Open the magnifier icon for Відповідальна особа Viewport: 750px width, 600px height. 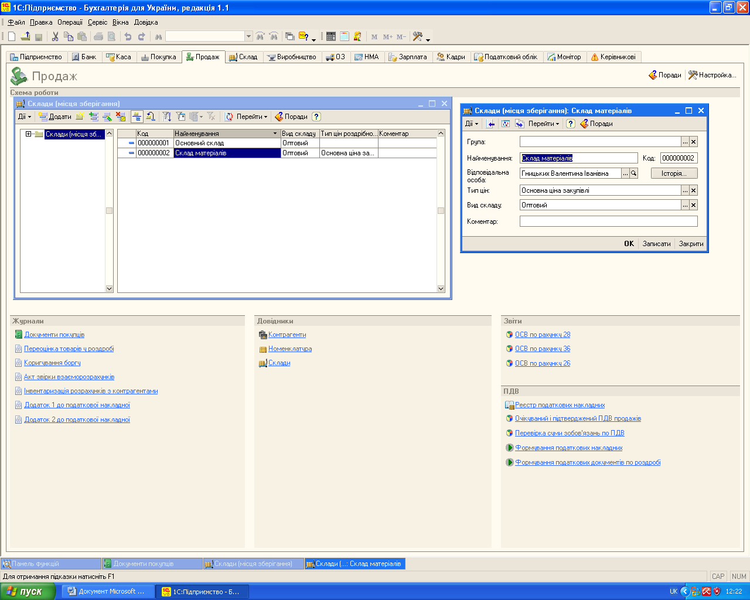point(633,173)
